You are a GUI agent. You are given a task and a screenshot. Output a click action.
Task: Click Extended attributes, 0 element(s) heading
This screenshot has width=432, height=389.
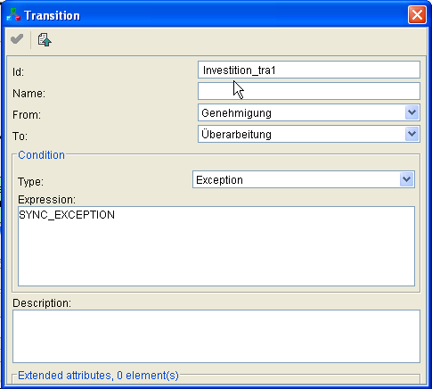coord(98,376)
